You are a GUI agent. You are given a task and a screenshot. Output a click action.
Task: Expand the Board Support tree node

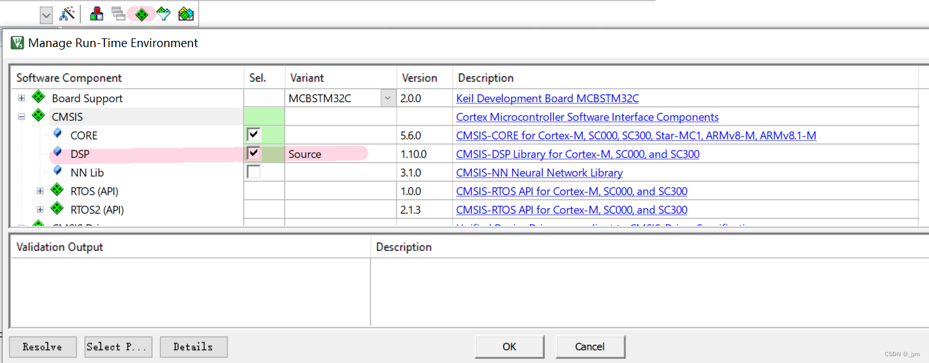[x=22, y=98]
